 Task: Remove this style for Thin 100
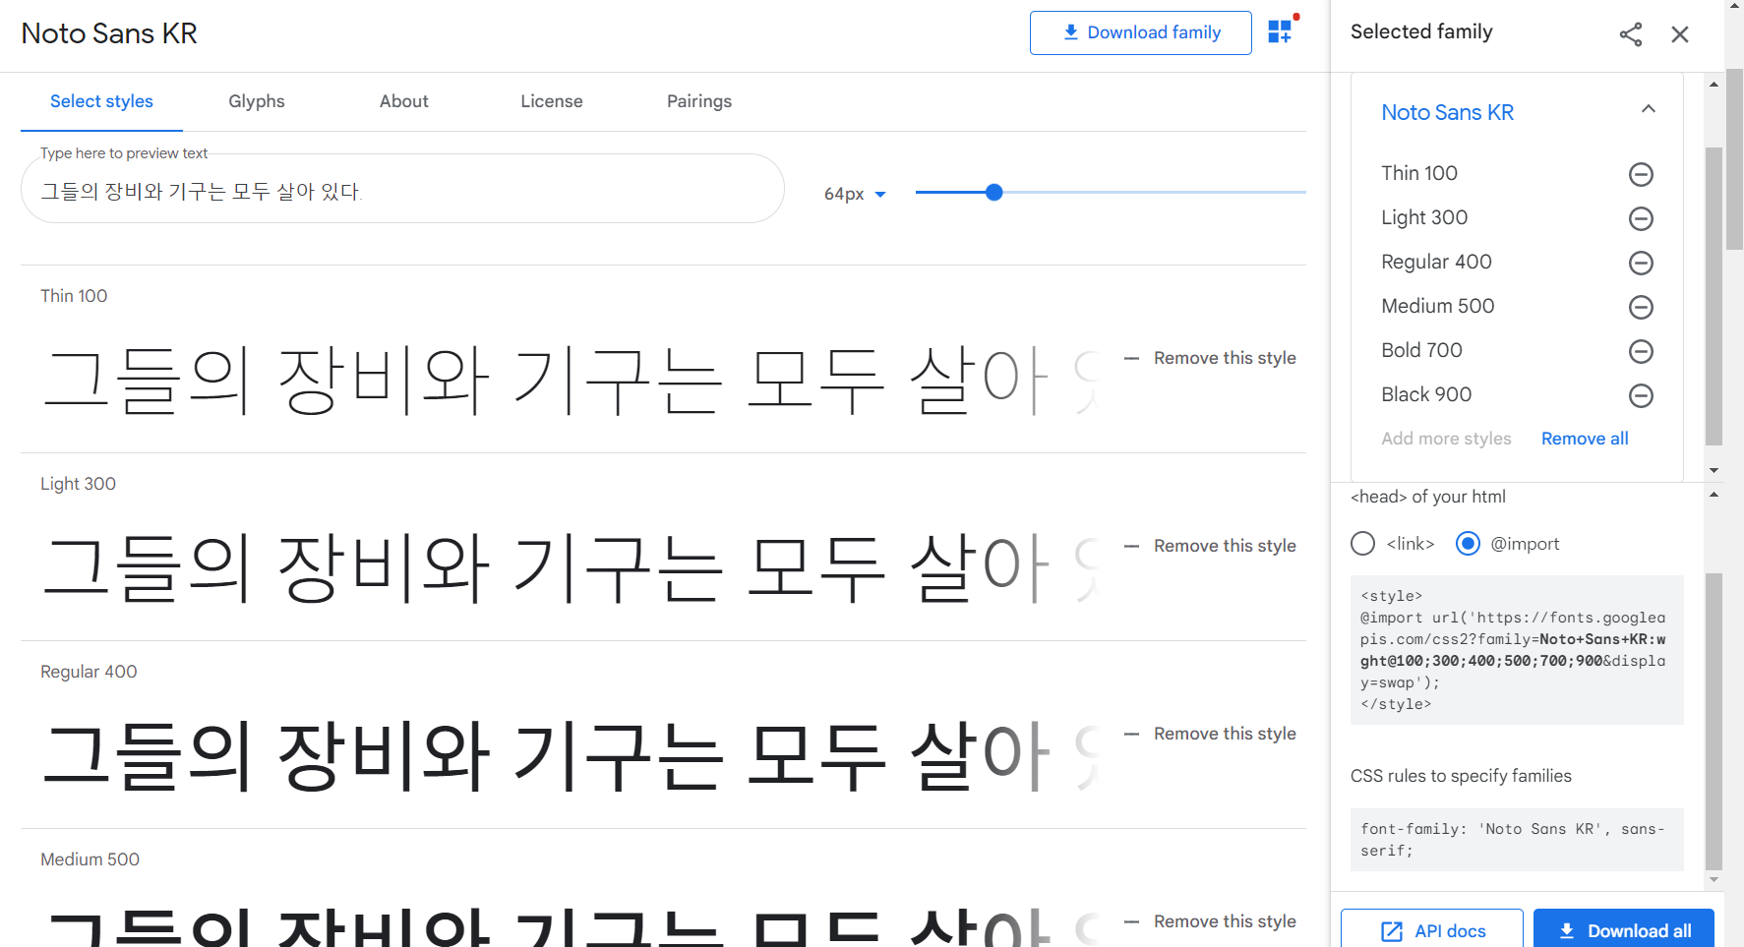[x=1210, y=358]
